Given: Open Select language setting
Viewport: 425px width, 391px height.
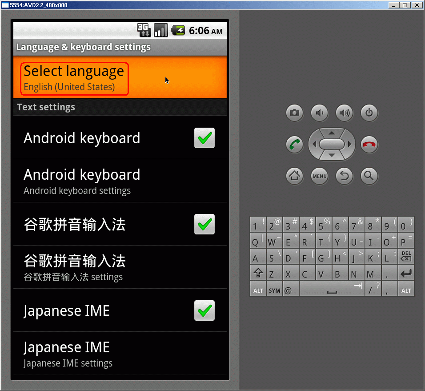Looking at the screenshot, I should pos(120,77).
